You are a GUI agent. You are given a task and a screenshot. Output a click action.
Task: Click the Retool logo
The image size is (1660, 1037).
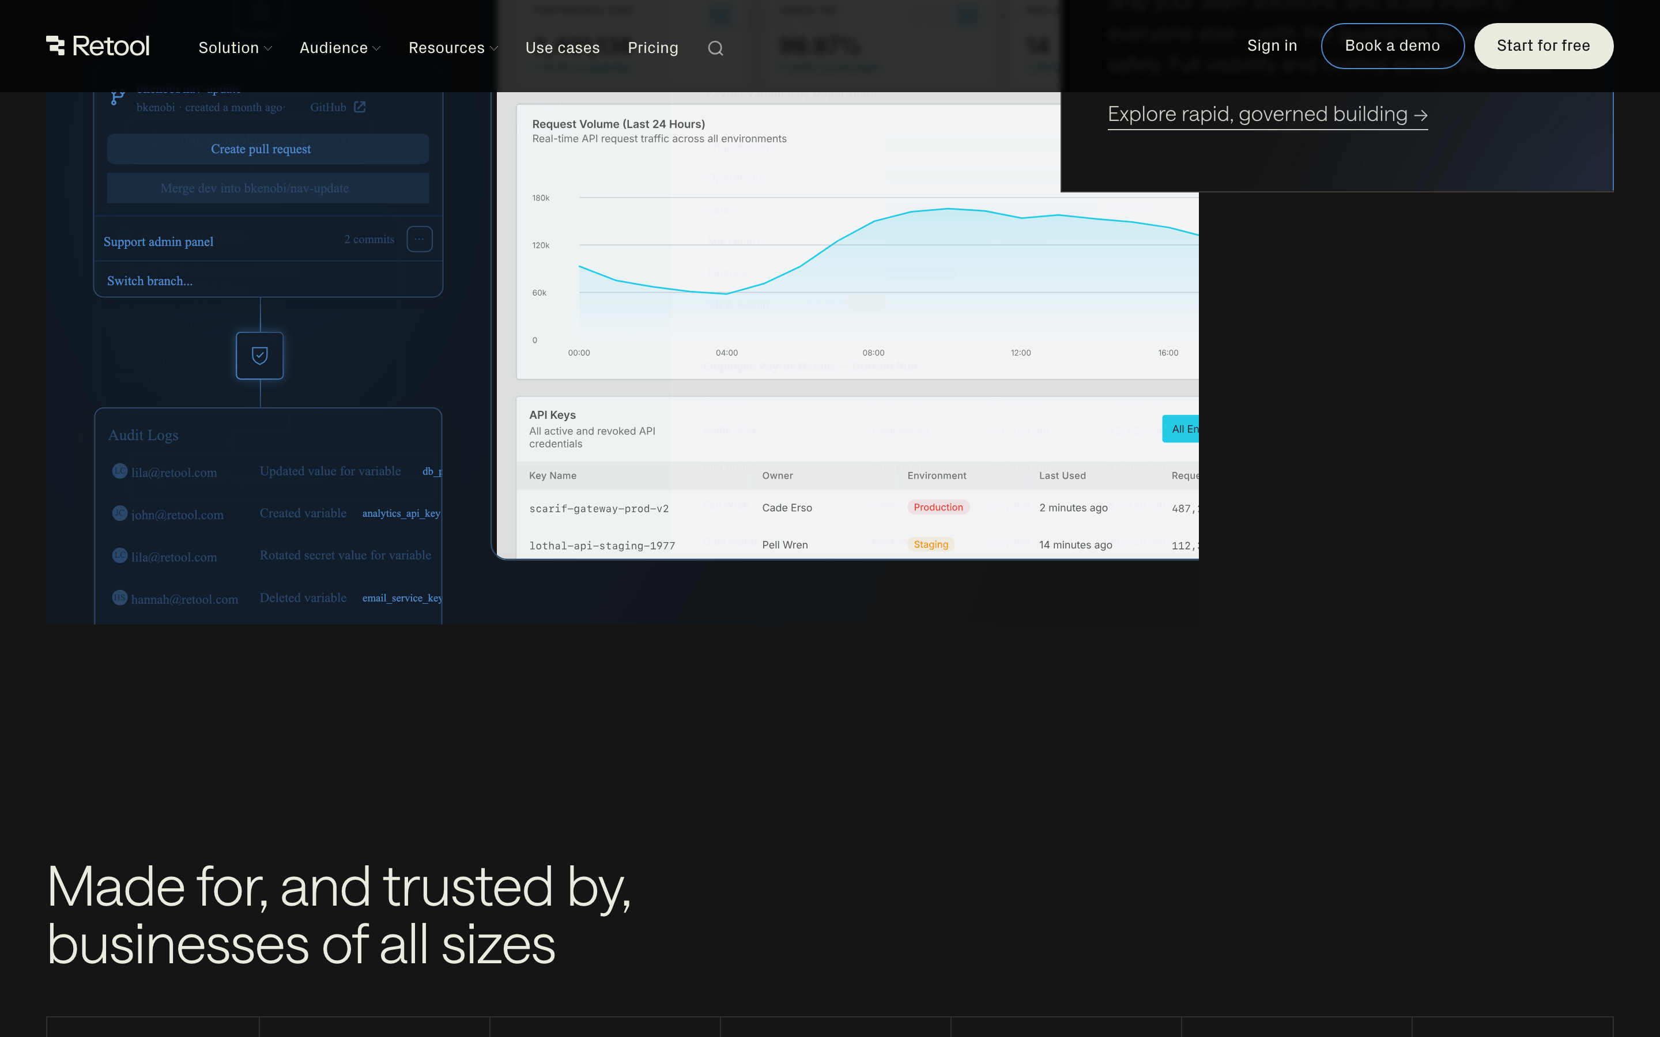tap(97, 46)
